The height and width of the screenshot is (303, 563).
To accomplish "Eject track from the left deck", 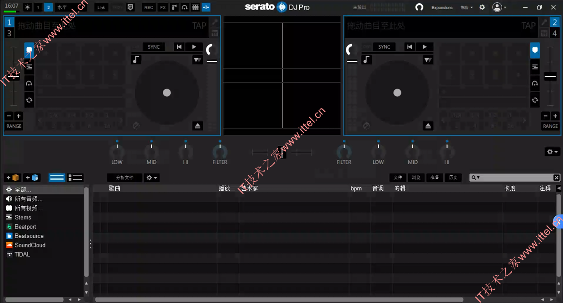I will (198, 126).
